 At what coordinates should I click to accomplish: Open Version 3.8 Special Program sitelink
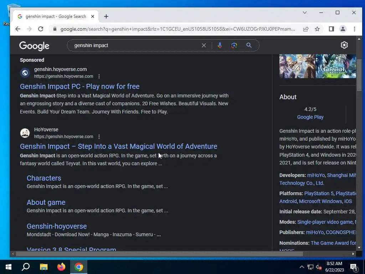pos(71,249)
